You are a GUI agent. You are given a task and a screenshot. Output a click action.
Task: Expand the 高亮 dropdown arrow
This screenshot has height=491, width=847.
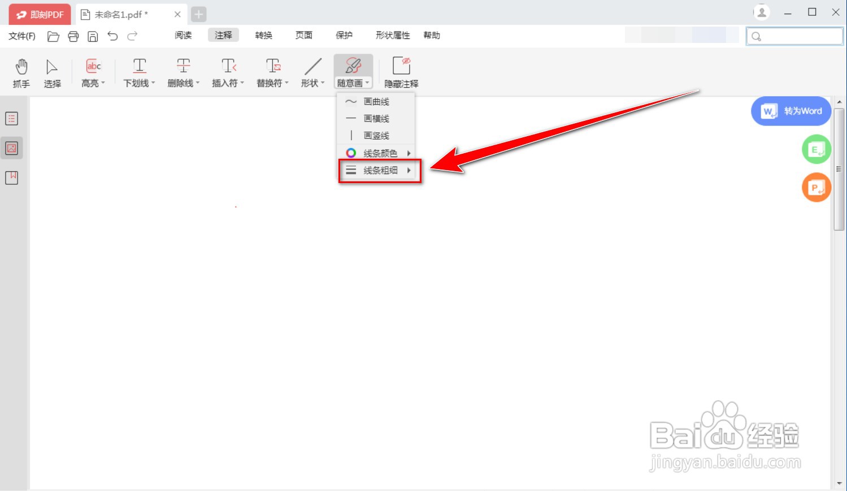click(103, 83)
